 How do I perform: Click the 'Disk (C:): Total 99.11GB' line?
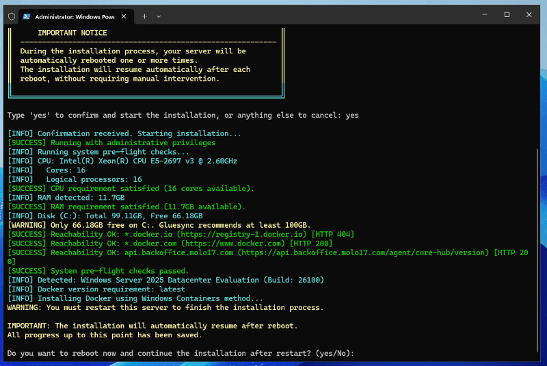(x=105, y=216)
